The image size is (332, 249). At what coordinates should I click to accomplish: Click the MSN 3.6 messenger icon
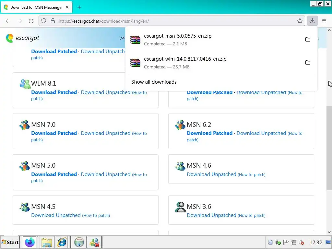coord(180,207)
